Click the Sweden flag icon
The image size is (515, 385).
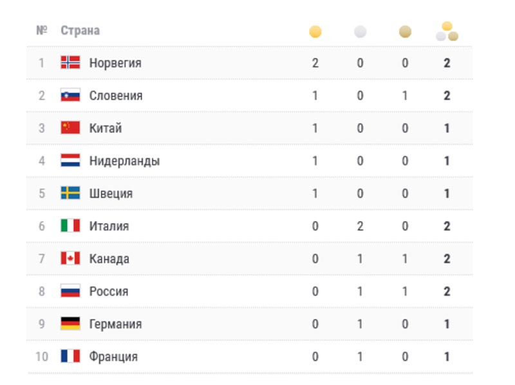point(70,193)
